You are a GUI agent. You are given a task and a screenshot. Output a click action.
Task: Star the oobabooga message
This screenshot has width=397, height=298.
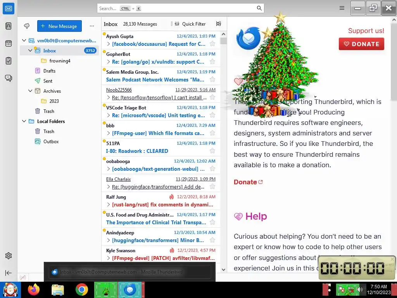click(212, 169)
